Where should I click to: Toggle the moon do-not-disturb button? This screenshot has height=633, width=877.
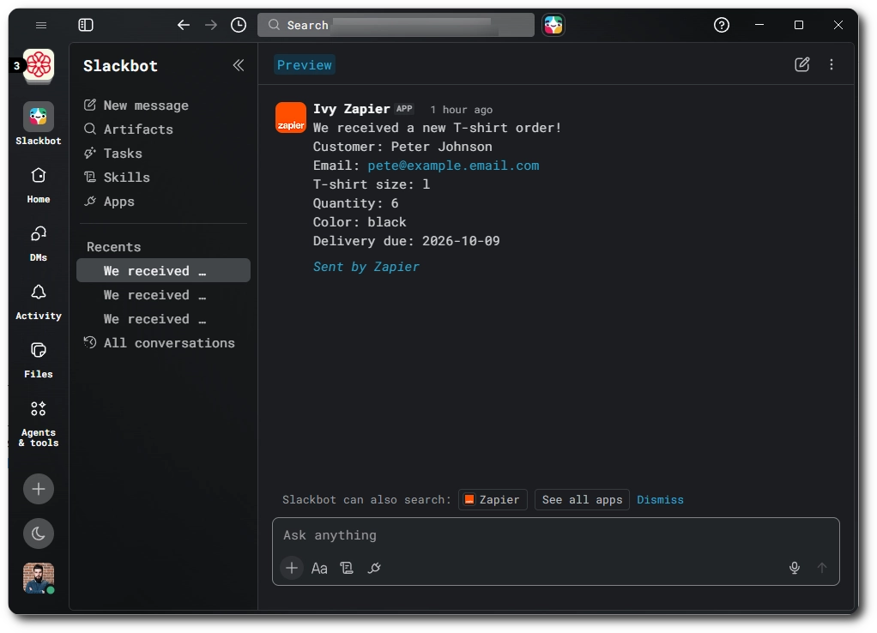tap(39, 534)
